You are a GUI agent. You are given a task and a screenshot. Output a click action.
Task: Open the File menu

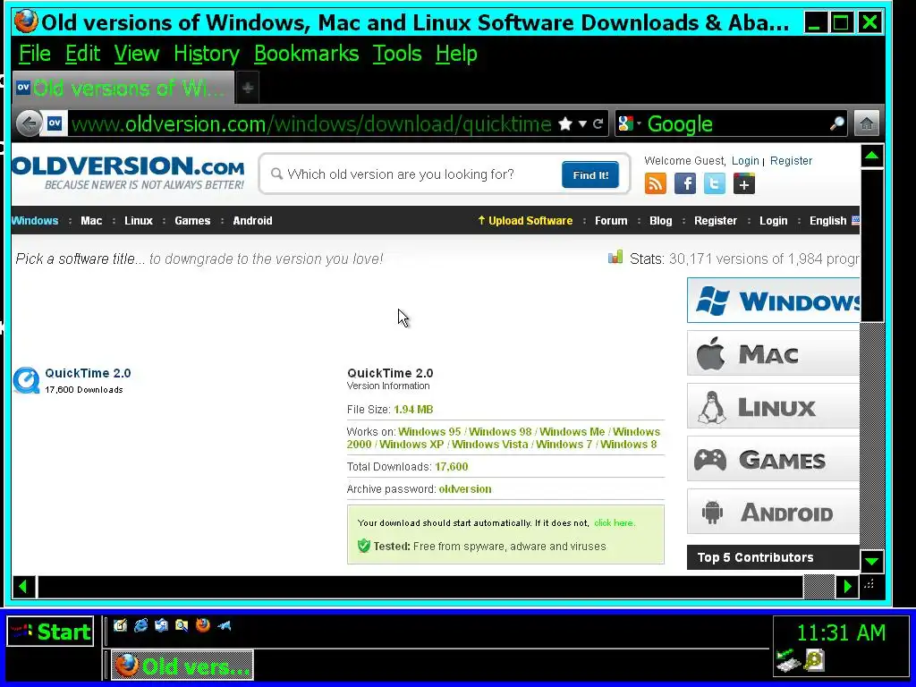pyautogui.click(x=35, y=54)
